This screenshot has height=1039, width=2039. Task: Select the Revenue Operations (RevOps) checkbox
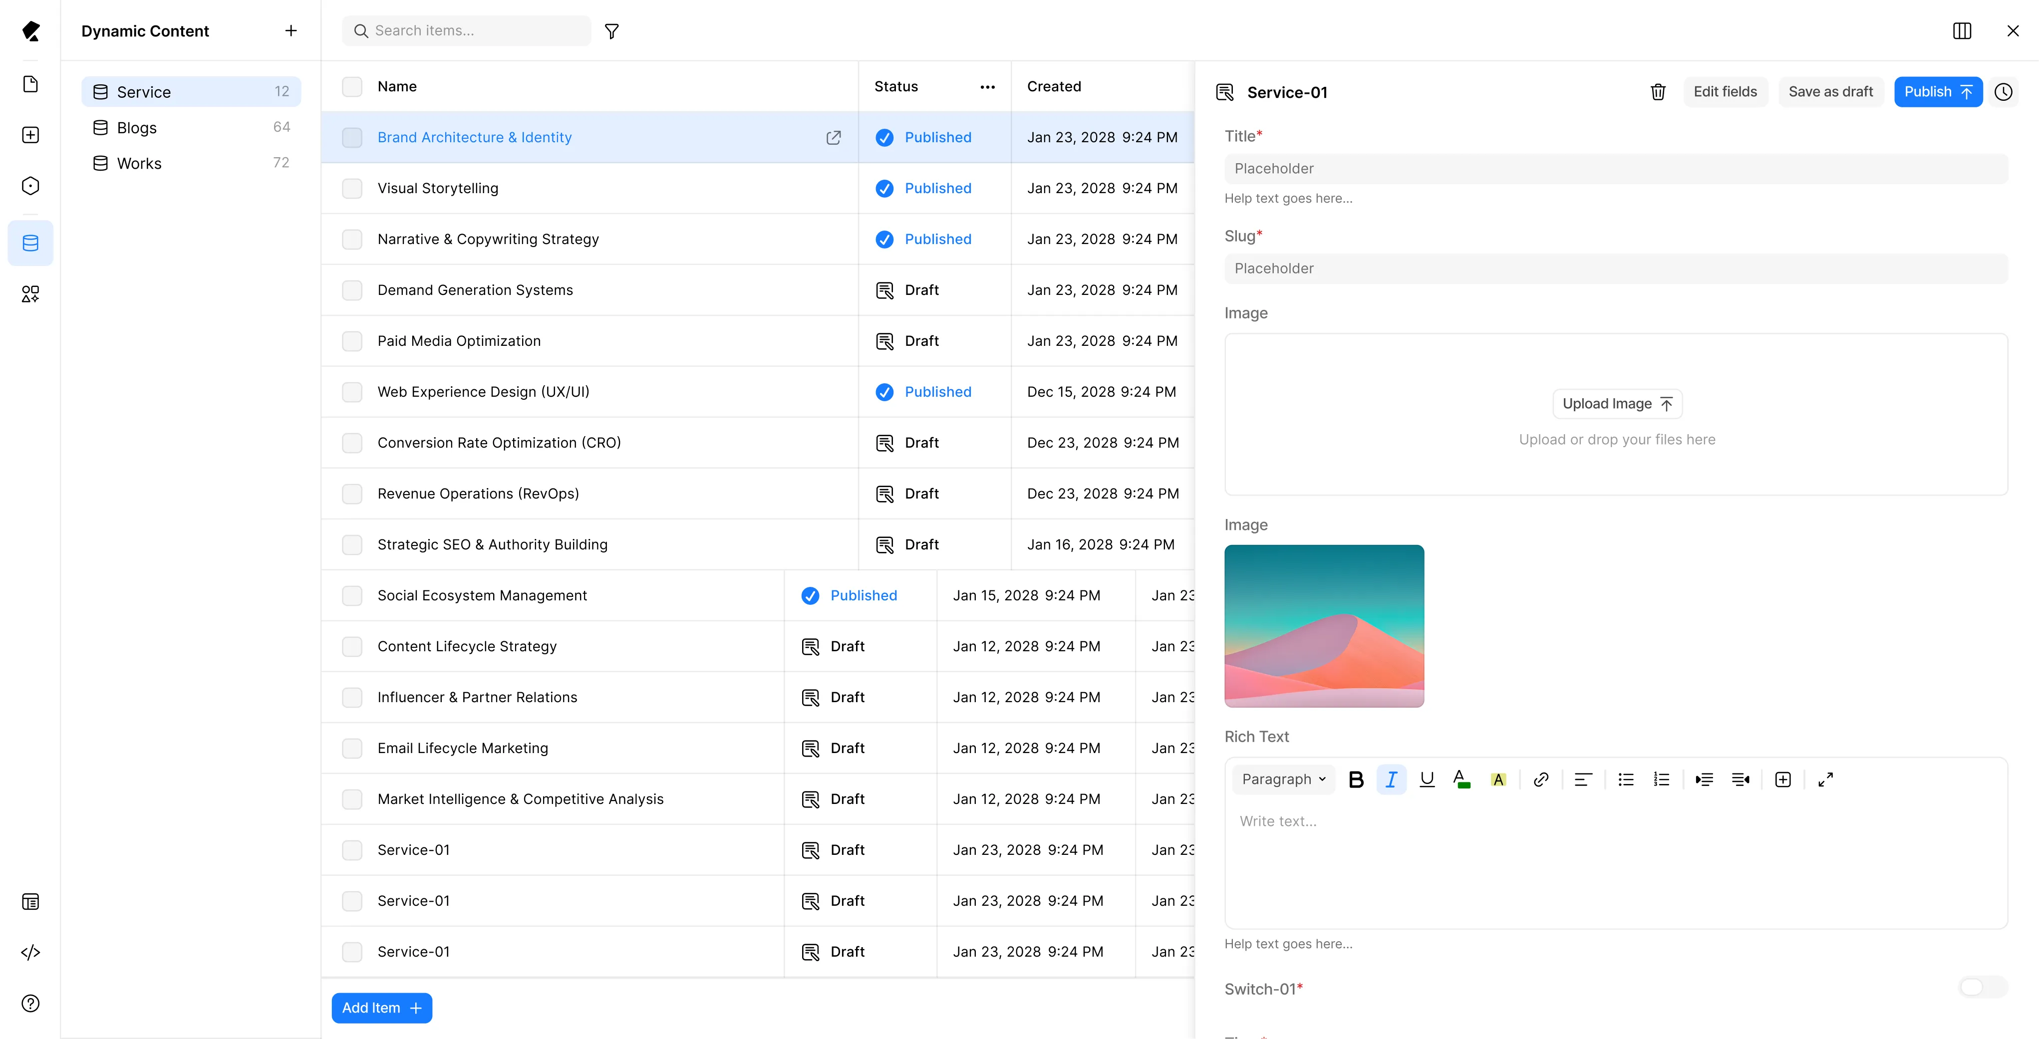pos(352,494)
